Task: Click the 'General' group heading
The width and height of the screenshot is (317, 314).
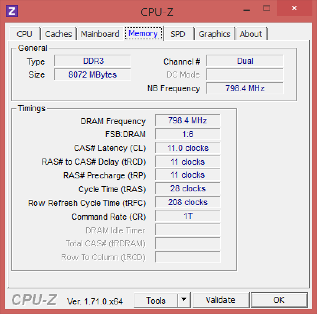Action: point(33,48)
